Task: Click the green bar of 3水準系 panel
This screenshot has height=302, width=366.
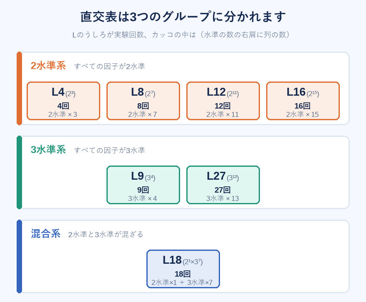Action: pyautogui.click(x=20, y=172)
